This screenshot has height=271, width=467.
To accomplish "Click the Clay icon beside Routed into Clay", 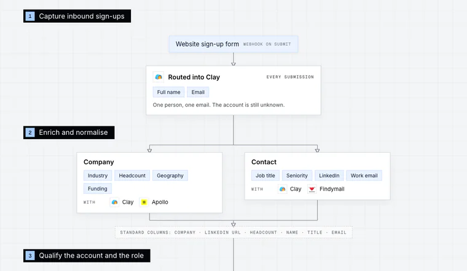I will (159, 77).
